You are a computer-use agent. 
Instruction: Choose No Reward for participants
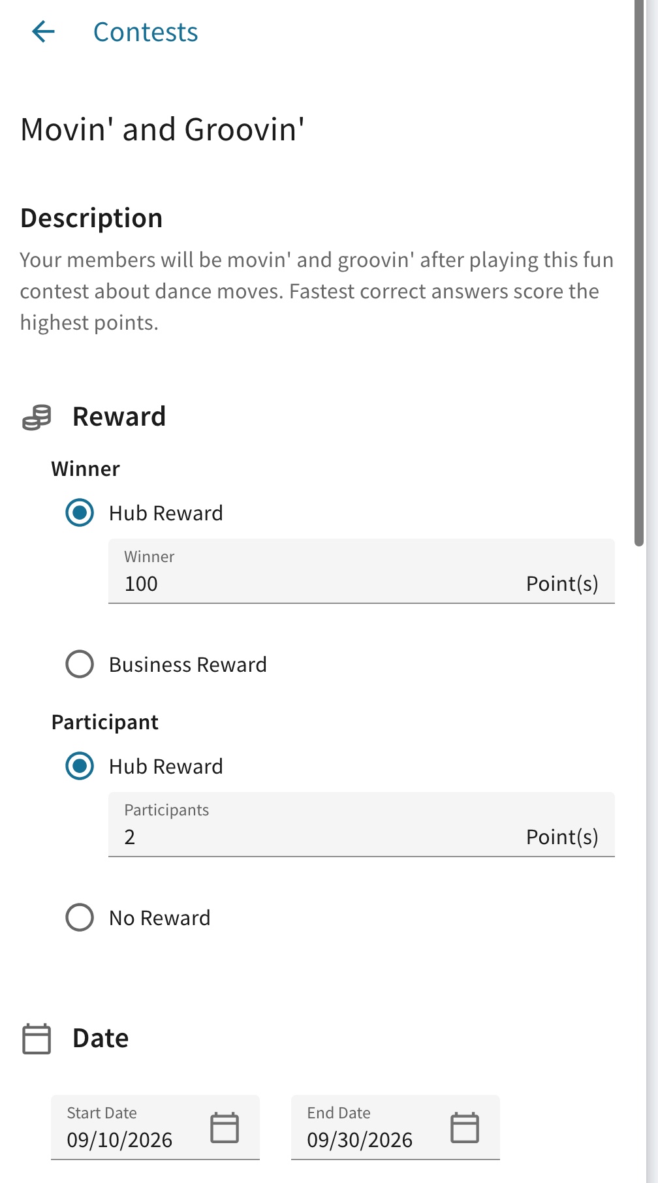point(80,917)
